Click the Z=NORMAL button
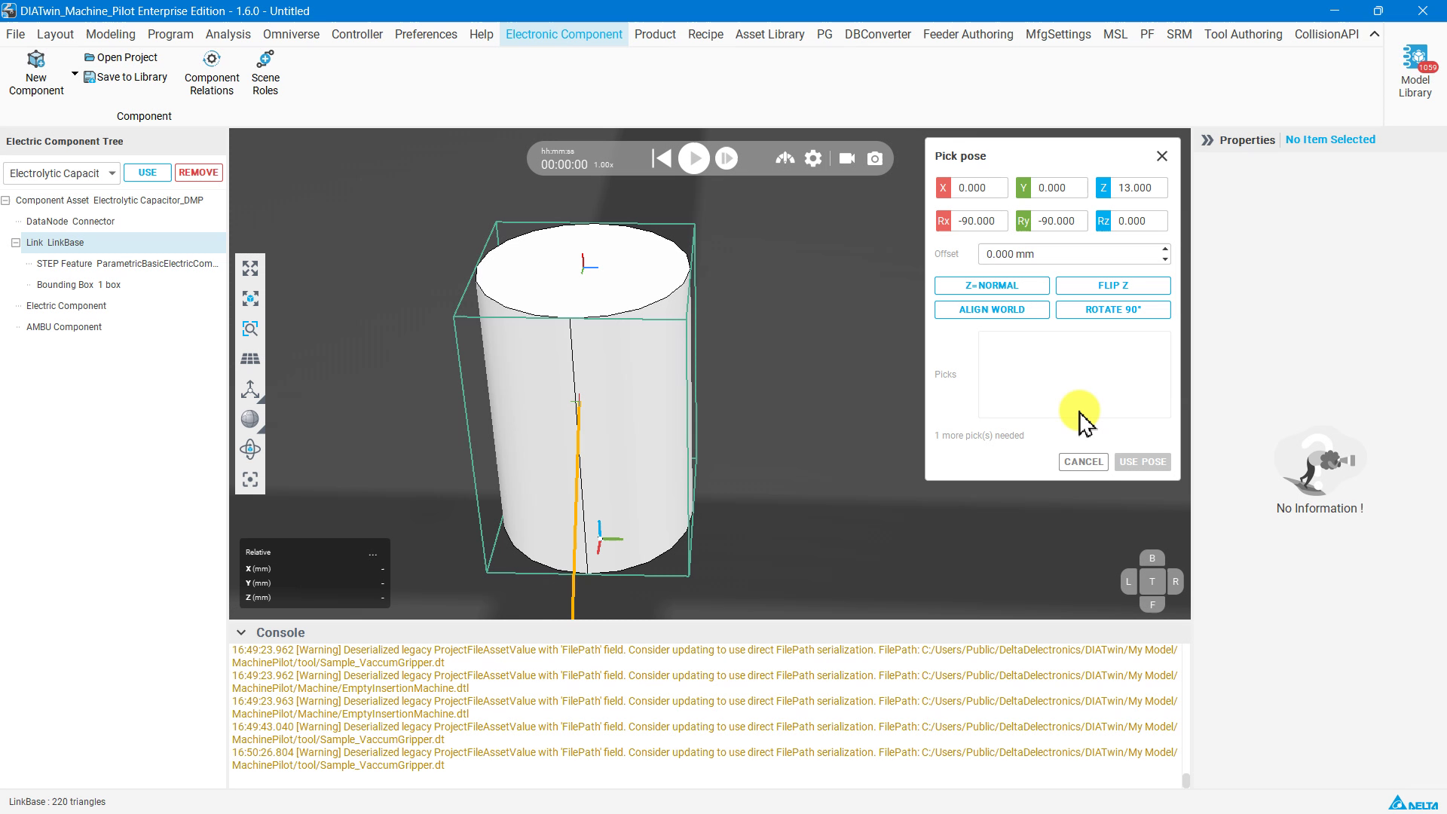1447x814 pixels. pyautogui.click(x=992, y=286)
